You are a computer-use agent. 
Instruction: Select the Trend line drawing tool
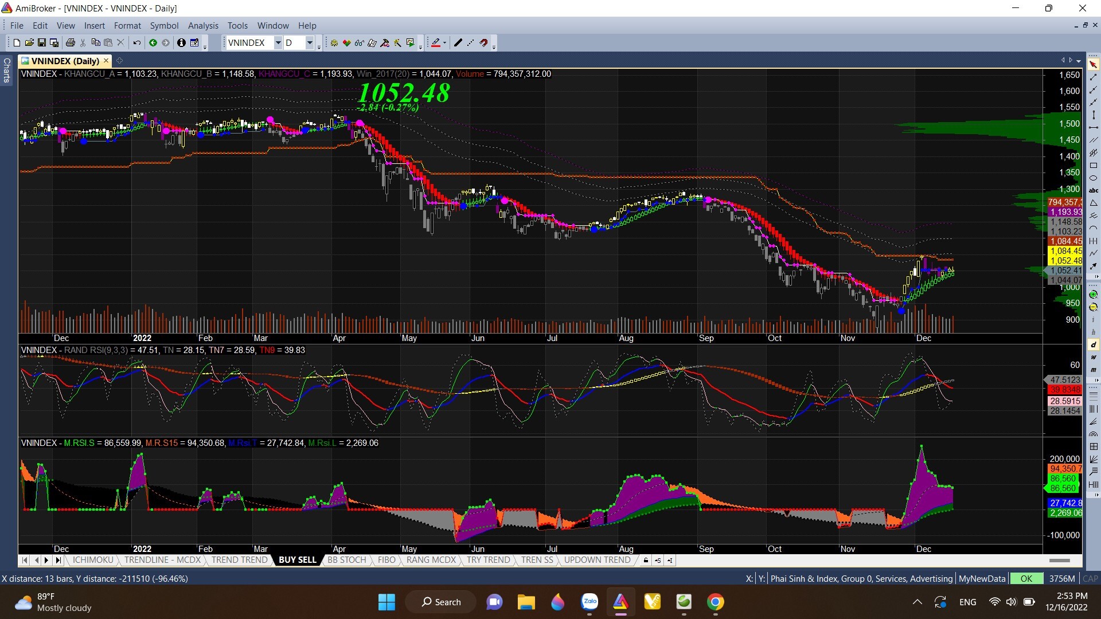[x=1094, y=77]
